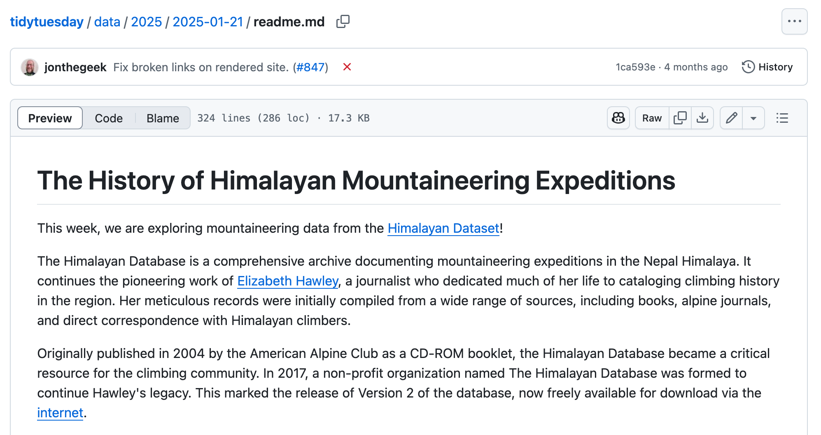Switch to the Code tab
Viewport: 821px width, 435px height.
[x=109, y=118]
